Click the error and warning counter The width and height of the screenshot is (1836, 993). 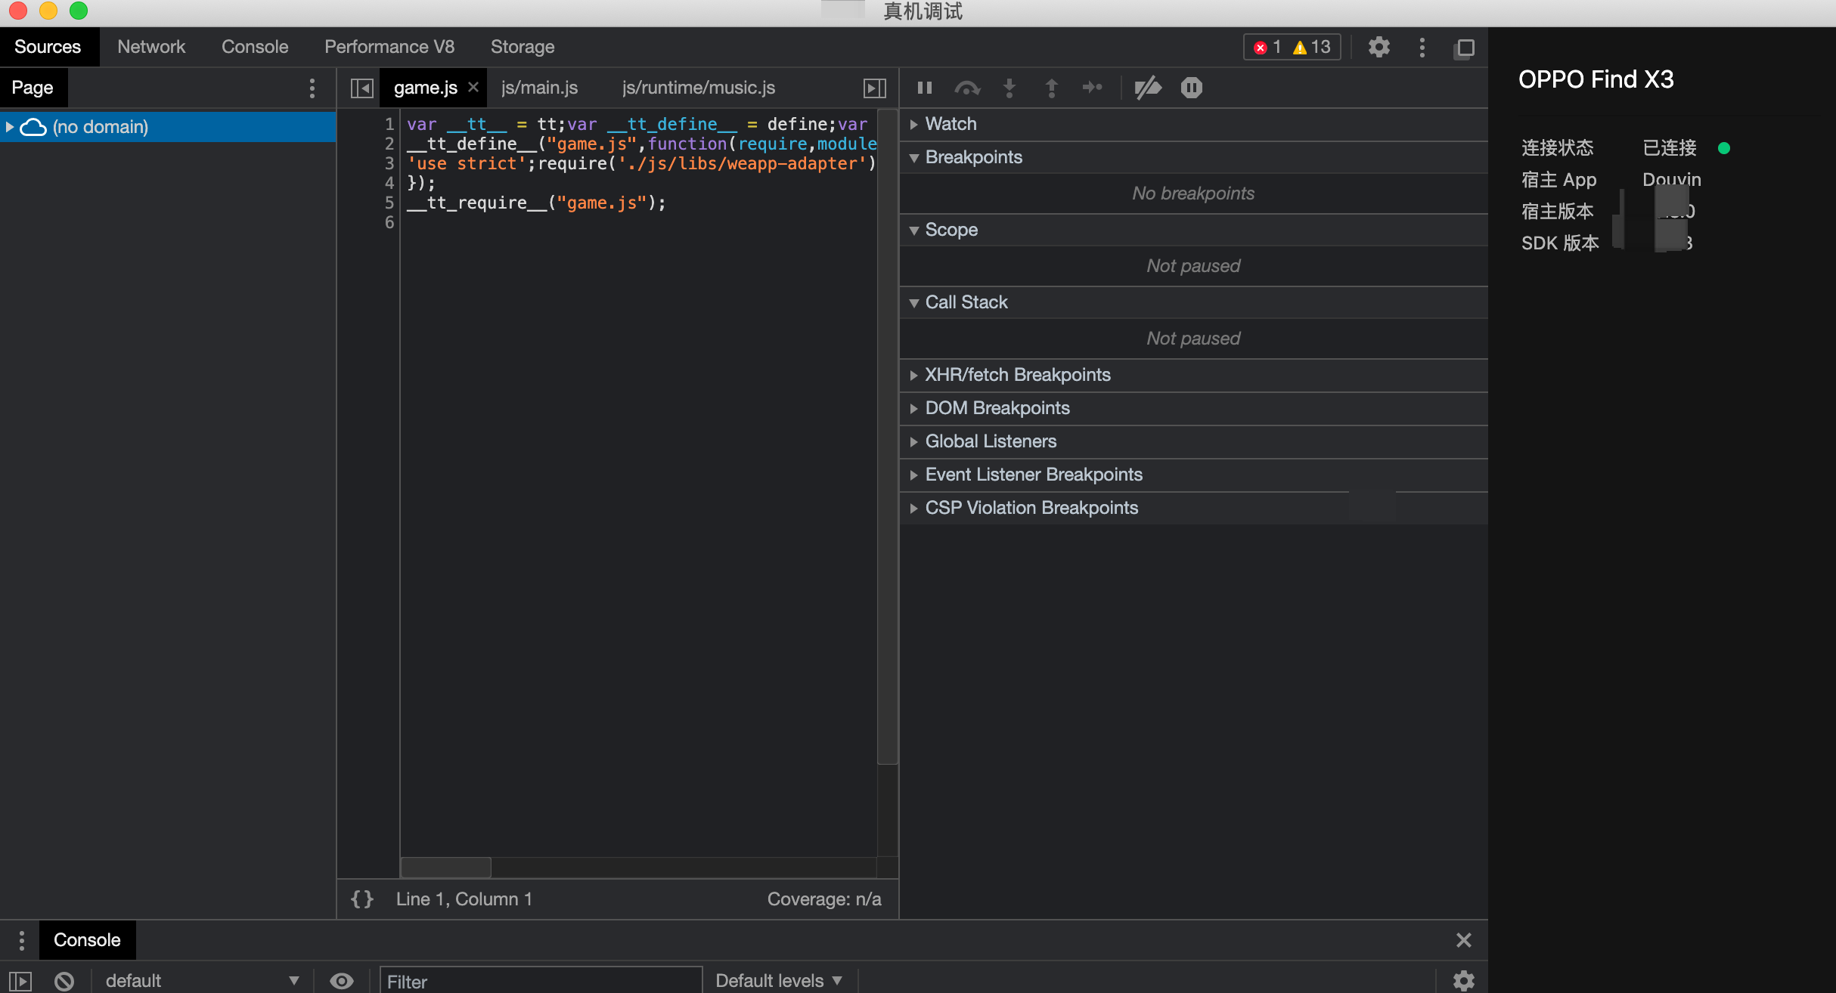point(1292,47)
